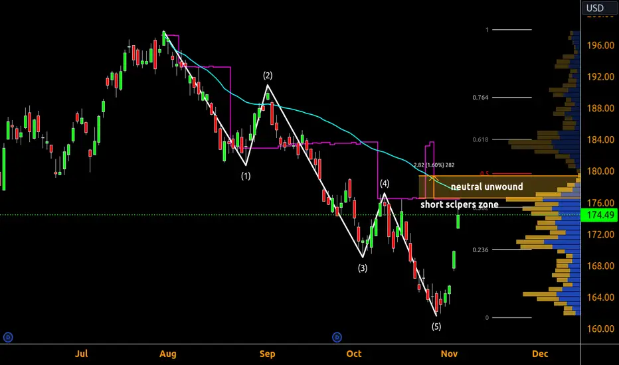
Task: Click the Fibonacci level 1 label
Action: (487, 30)
